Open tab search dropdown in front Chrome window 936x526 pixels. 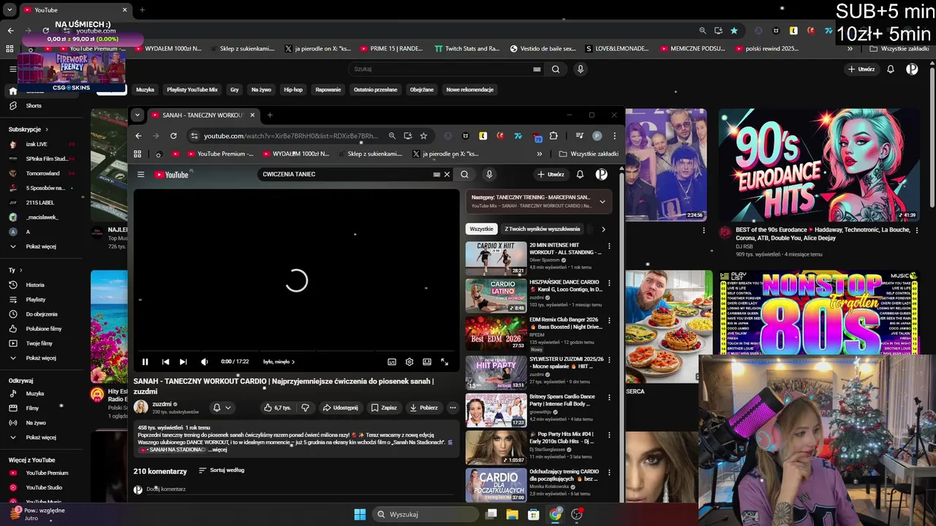pos(137,115)
